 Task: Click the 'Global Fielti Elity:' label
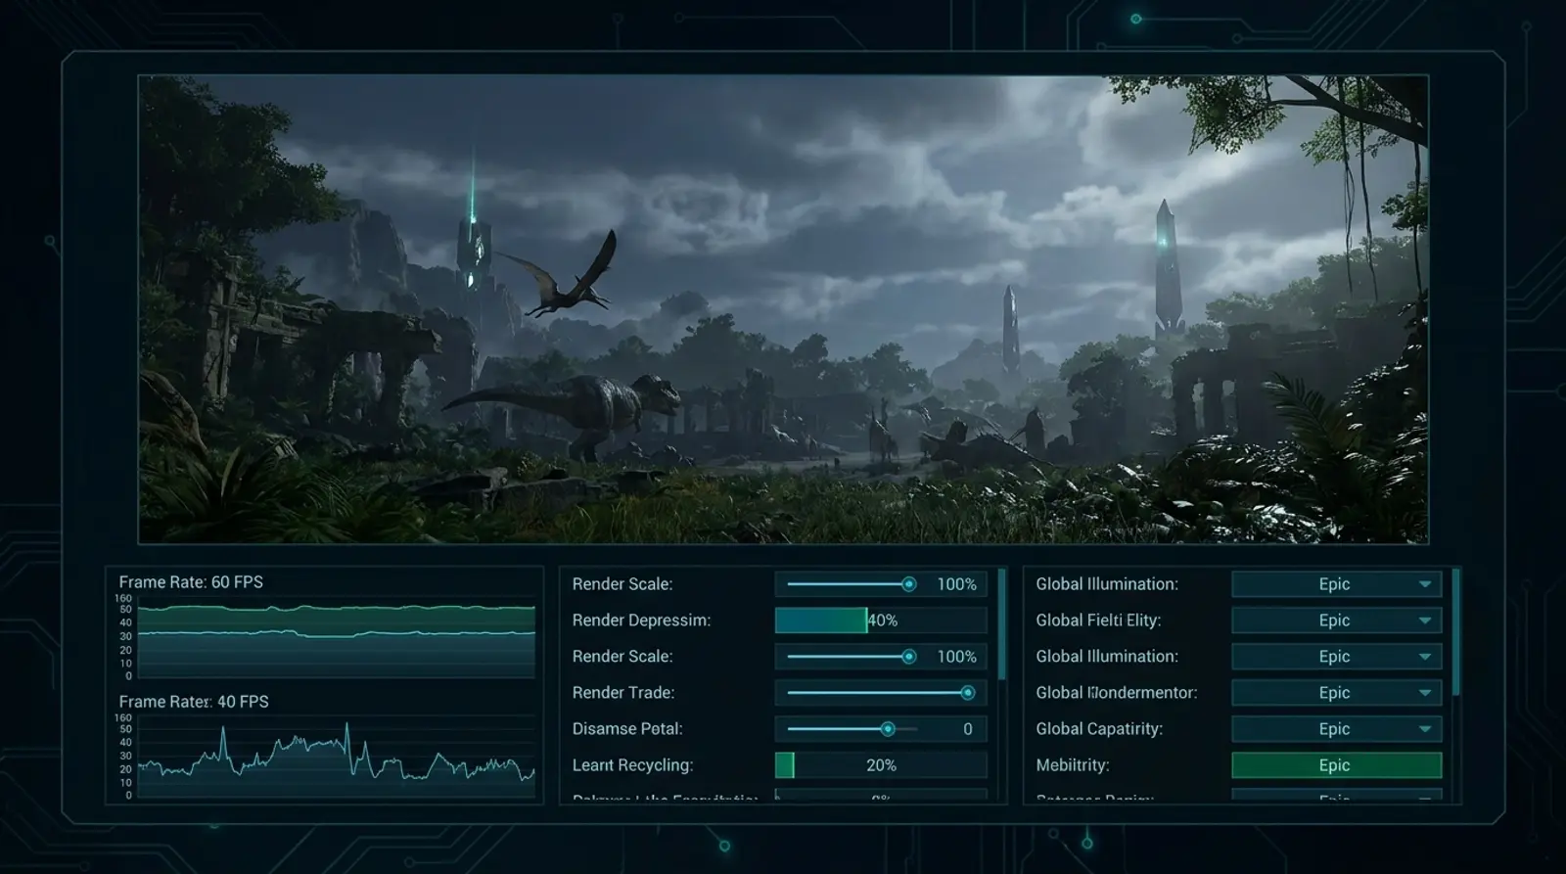point(1098,621)
